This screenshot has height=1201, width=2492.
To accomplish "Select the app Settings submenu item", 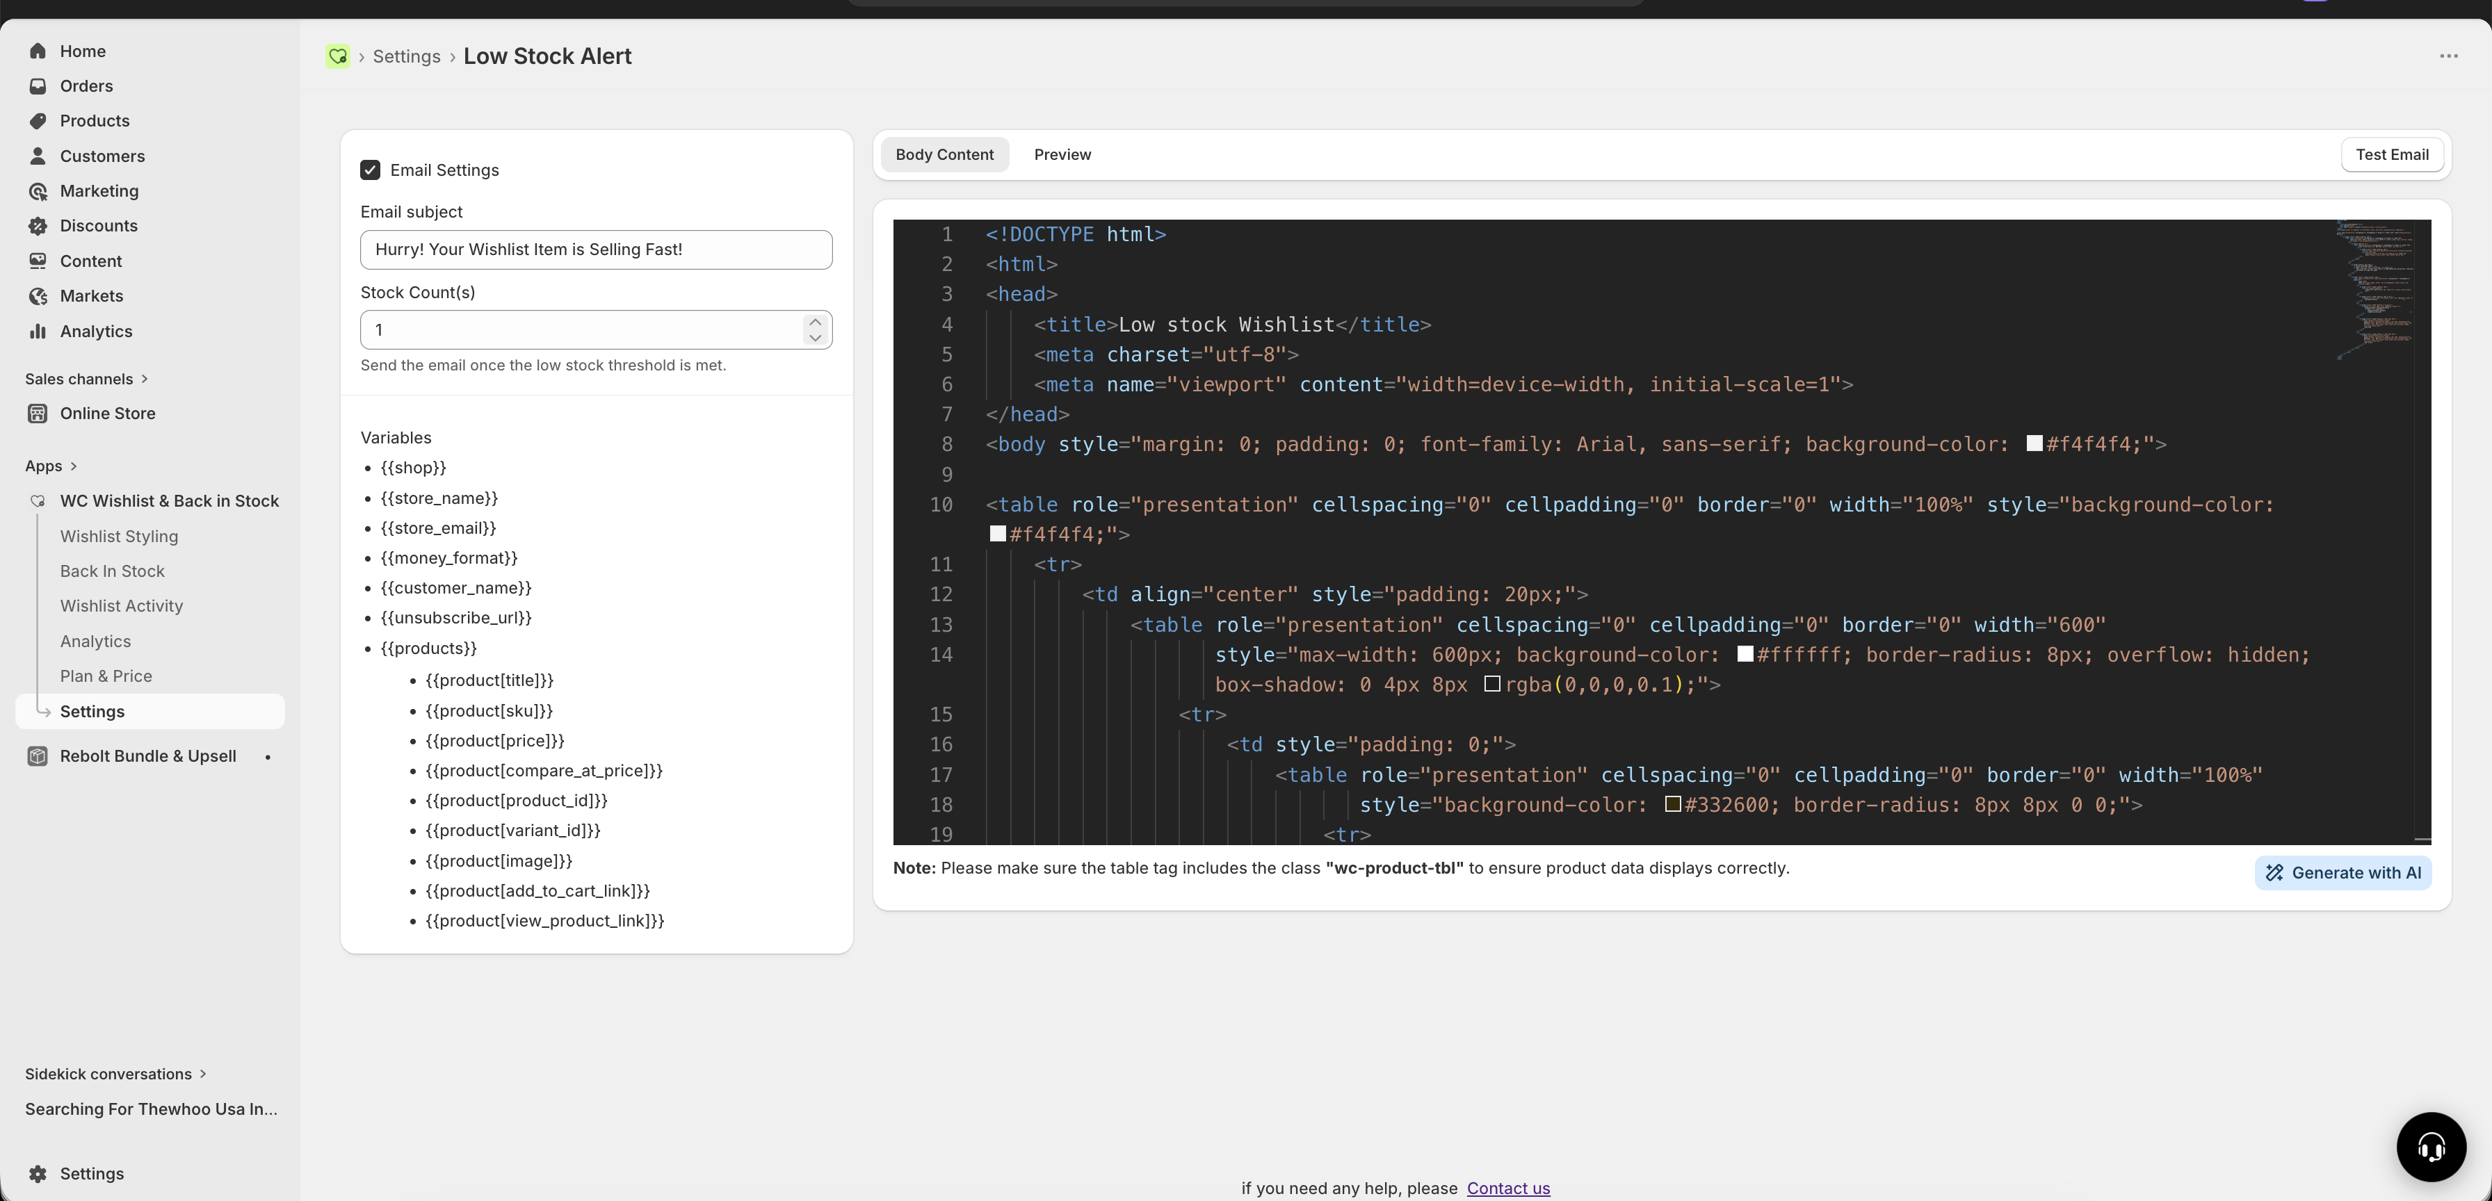I will pyautogui.click(x=151, y=712).
